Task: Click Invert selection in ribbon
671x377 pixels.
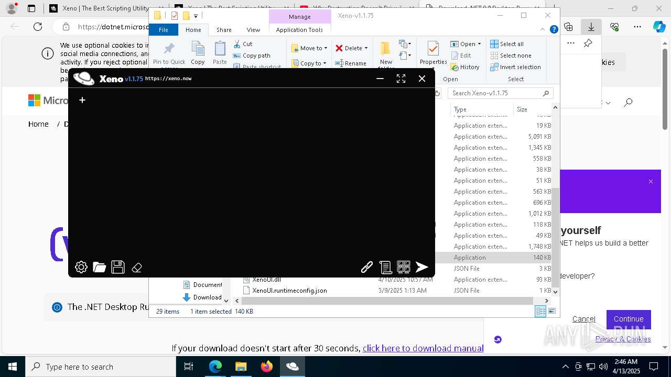Action: point(515,67)
